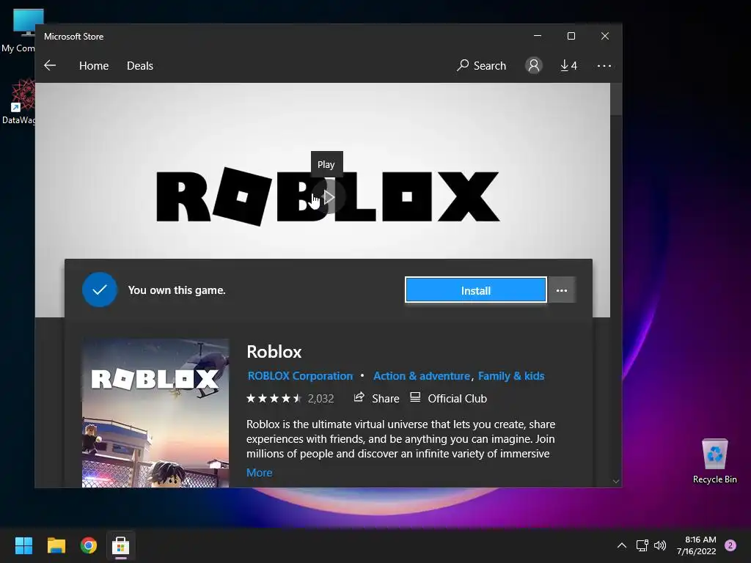Browse the Action & adventure category
The height and width of the screenshot is (563, 751).
coord(422,376)
